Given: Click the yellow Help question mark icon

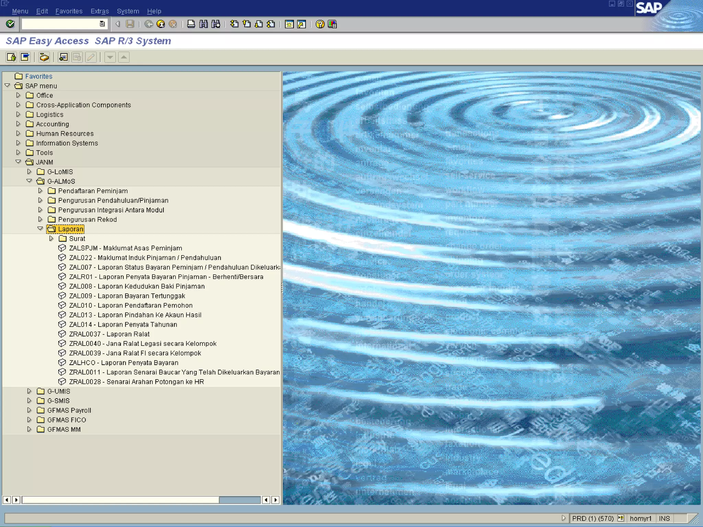Looking at the screenshot, I should (320, 24).
